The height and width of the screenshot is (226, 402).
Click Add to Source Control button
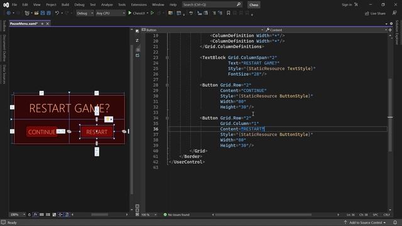pyautogui.click(x=365, y=222)
